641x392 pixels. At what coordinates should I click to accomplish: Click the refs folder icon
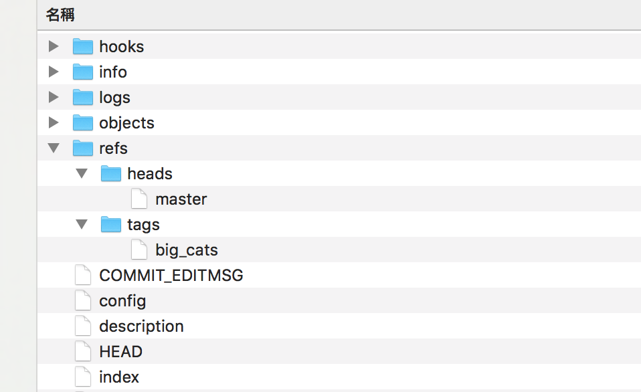pos(82,148)
